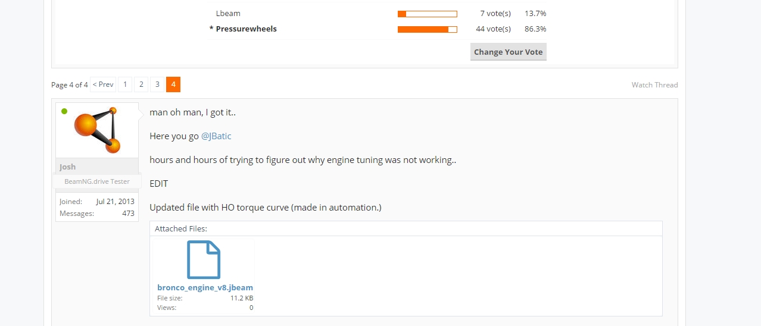Click the Lbeam poll result bar
The height and width of the screenshot is (326, 761).
tap(427, 14)
